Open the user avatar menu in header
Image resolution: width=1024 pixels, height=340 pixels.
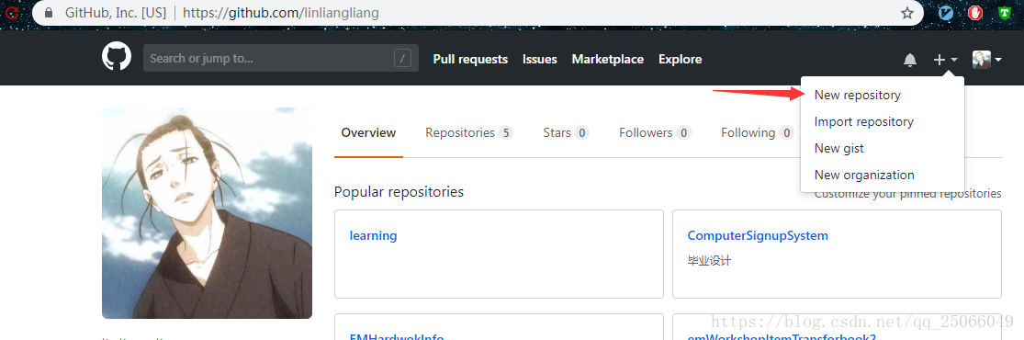click(986, 60)
